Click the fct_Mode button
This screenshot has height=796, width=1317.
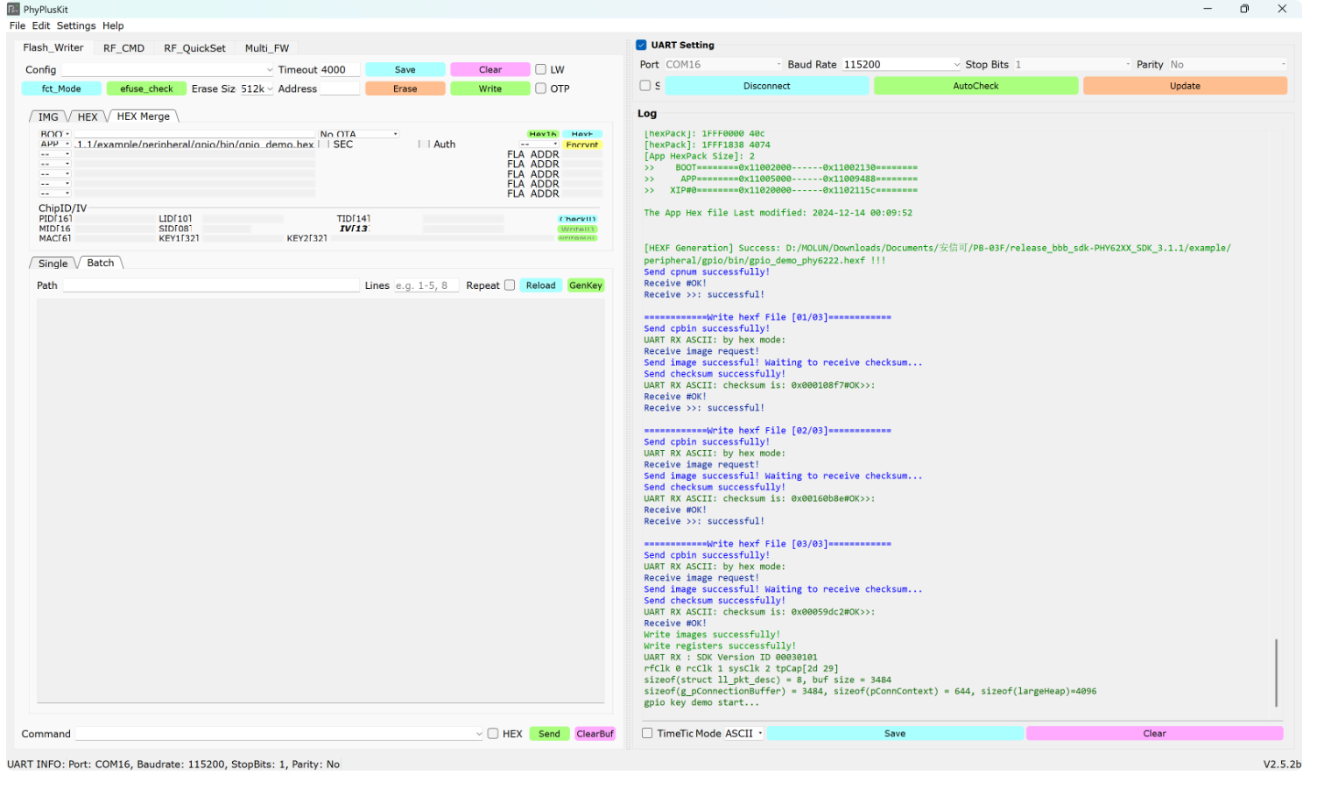(x=61, y=89)
